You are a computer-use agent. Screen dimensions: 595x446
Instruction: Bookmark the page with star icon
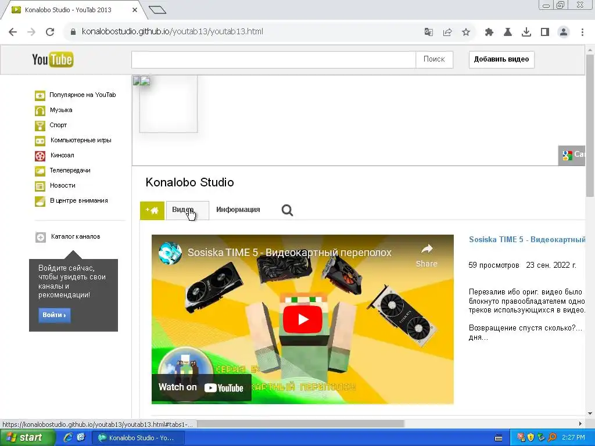coord(466,33)
